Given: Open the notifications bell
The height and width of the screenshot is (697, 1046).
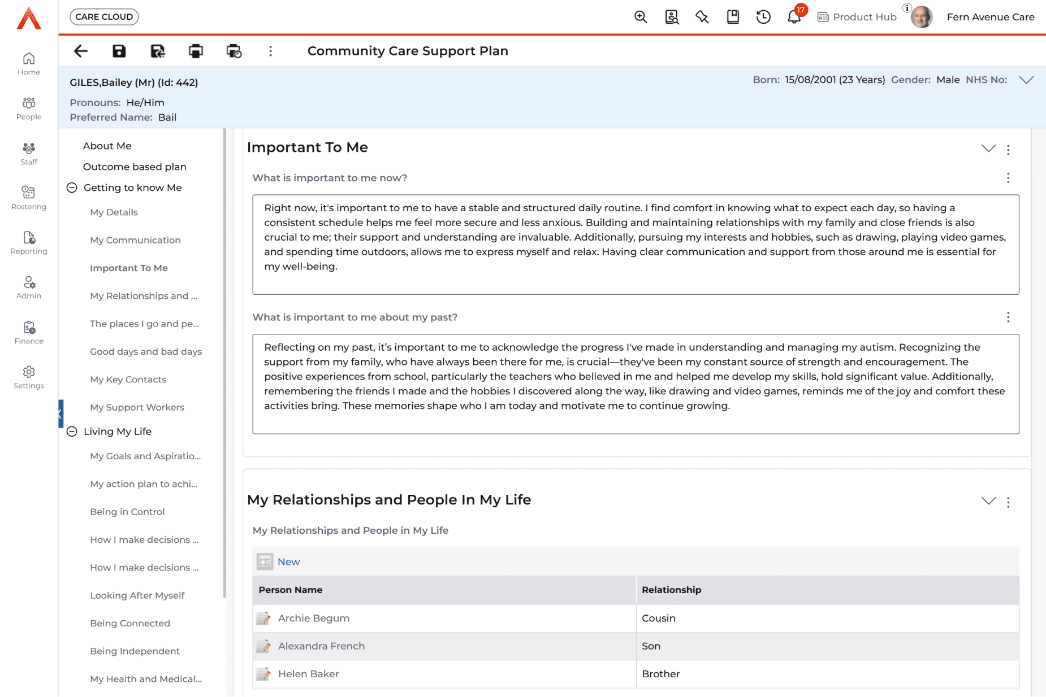Looking at the screenshot, I should pyautogui.click(x=794, y=17).
